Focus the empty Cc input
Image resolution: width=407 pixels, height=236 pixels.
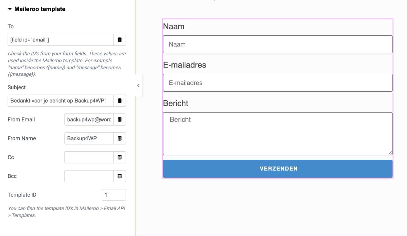(89, 157)
